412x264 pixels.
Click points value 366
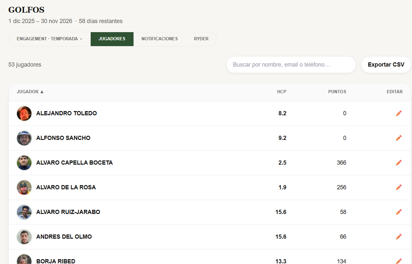click(341, 163)
